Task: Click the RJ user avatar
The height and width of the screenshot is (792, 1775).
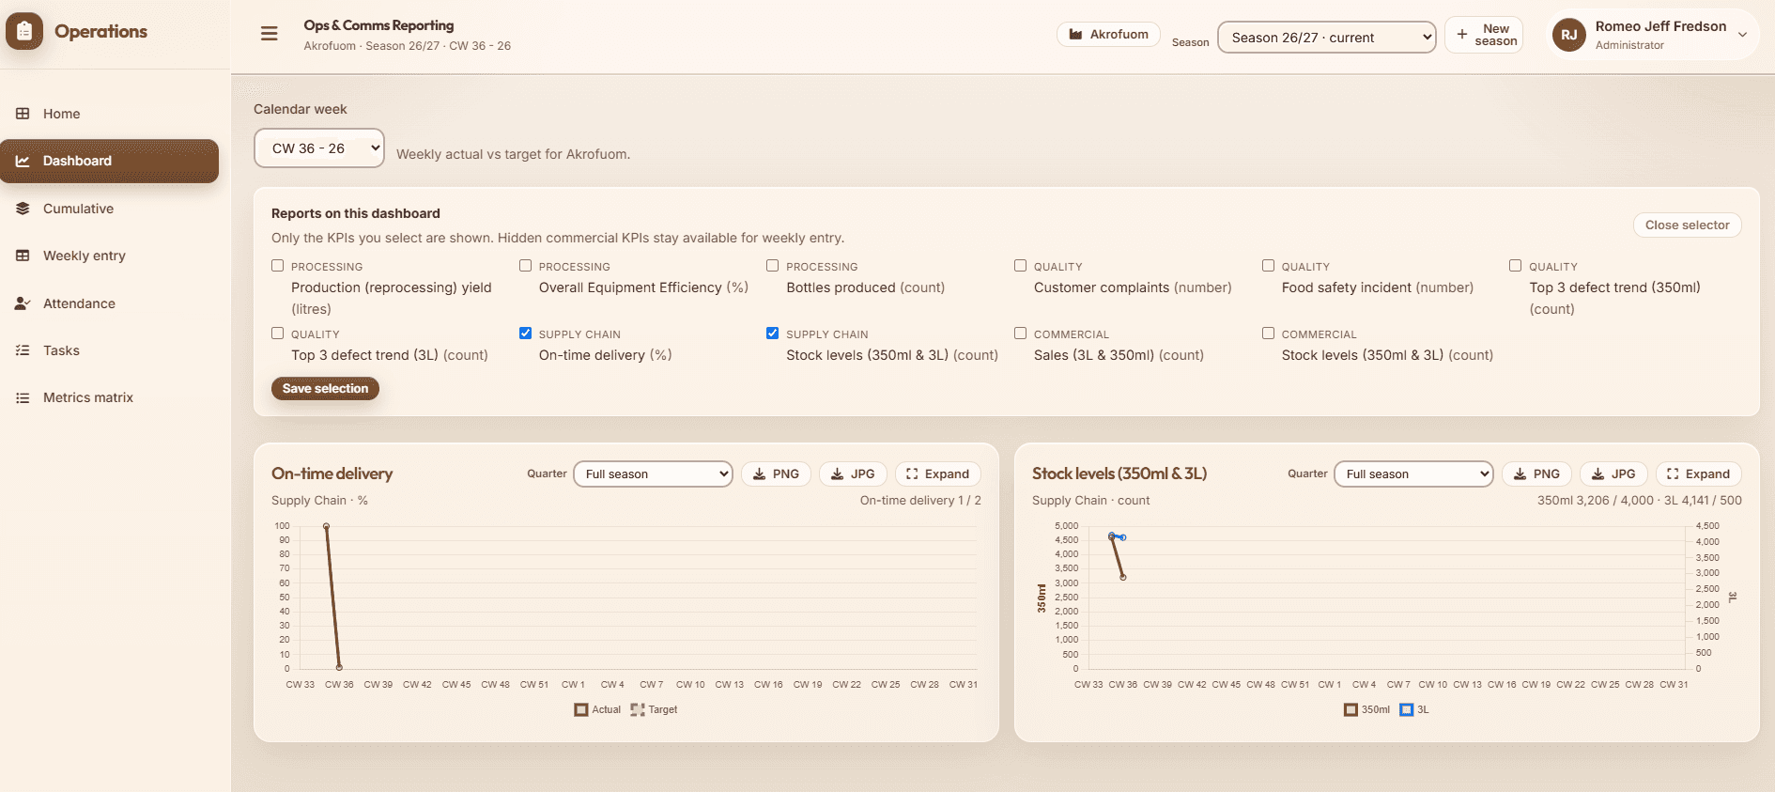Action: (1569, 35)
